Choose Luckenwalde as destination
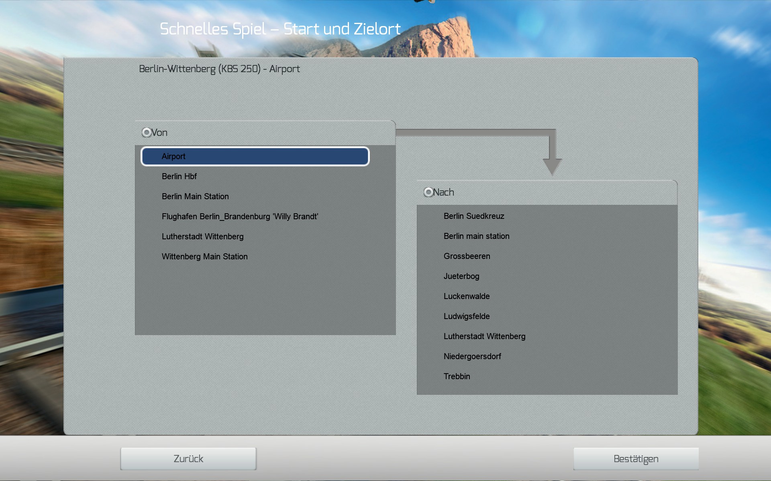 (467, 296)
